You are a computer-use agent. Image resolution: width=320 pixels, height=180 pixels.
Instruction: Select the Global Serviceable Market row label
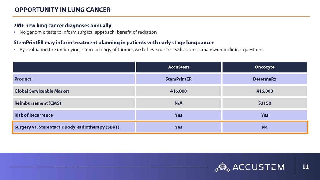[x=42, y=91]
